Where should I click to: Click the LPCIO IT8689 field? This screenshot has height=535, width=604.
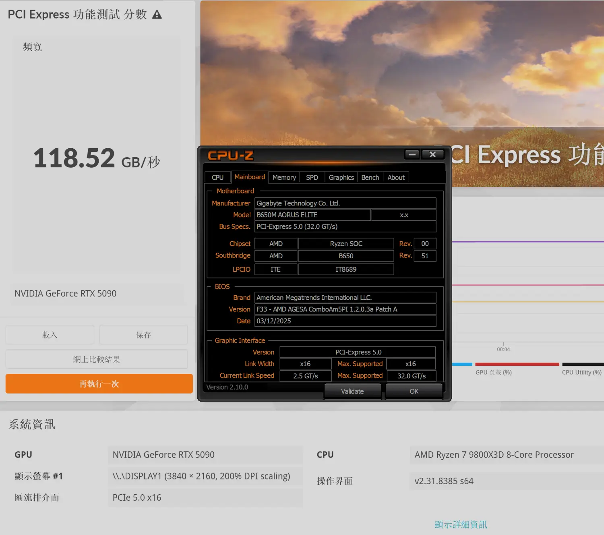[346, 269]
